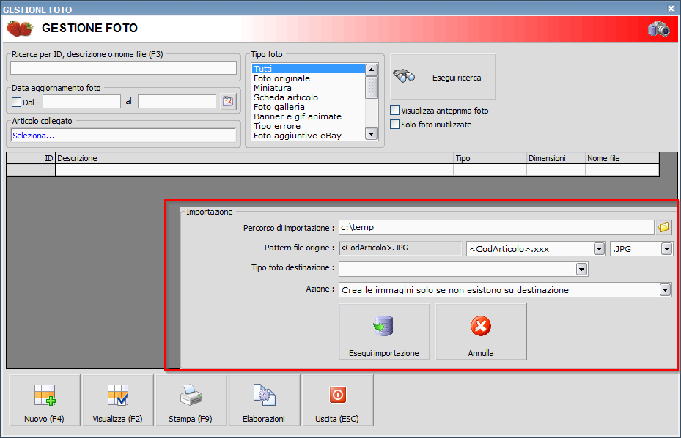
Task: Select Miniatura in Tipo foto list
Action: tap(309, 88)
